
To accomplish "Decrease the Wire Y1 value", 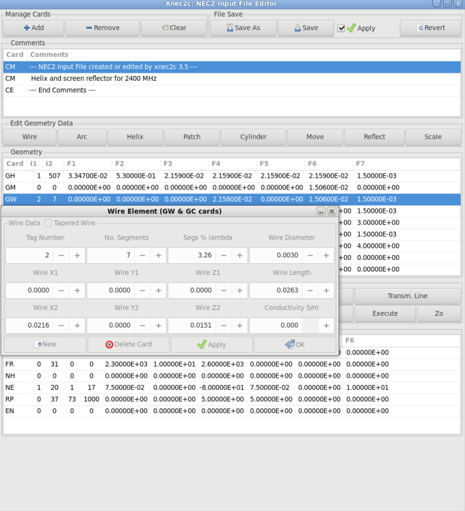I will 142,290.
